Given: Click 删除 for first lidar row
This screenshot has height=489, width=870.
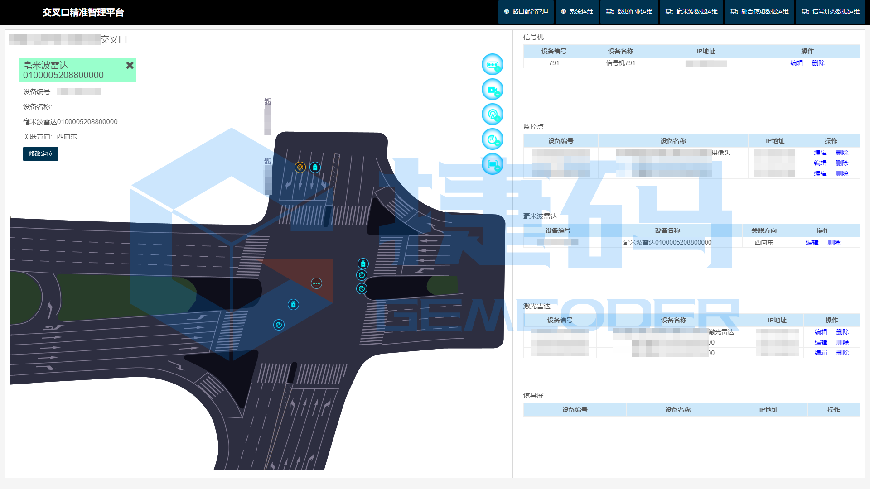Looking at the screenshot, I should point(842,332).
